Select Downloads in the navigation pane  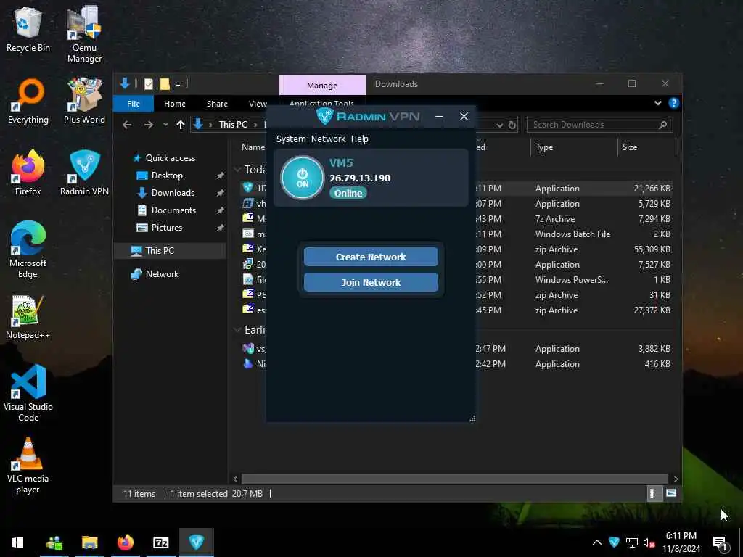click(x=173, y=193)
